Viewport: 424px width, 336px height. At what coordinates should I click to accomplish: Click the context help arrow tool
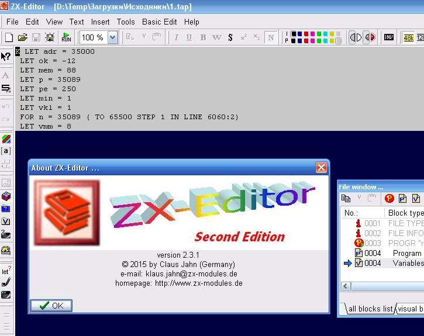point(6,57)
